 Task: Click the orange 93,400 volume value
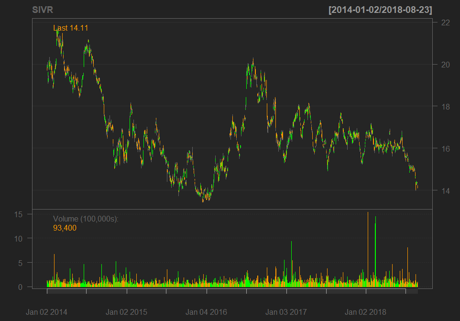pos(65,228)
